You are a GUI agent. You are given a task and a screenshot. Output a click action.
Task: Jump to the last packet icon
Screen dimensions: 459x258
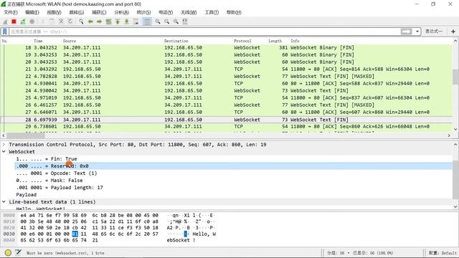coord(126,21)
